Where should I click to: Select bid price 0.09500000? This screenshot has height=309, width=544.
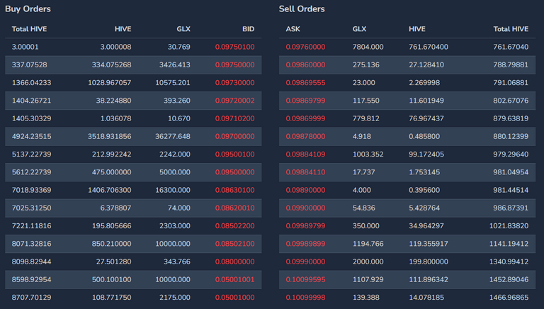point(235,172)
